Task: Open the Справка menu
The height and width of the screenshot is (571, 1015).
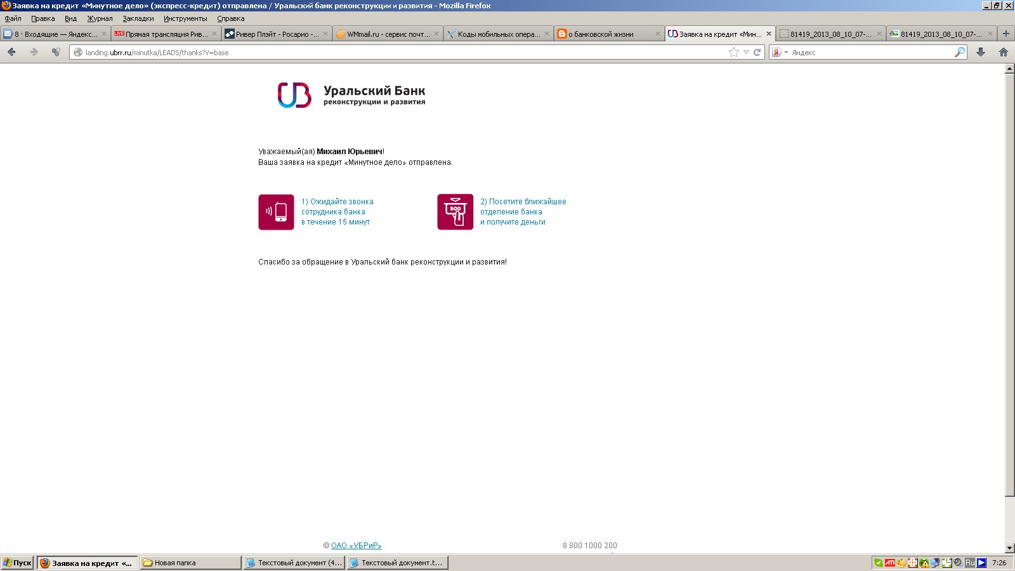Action: [231, 18]
